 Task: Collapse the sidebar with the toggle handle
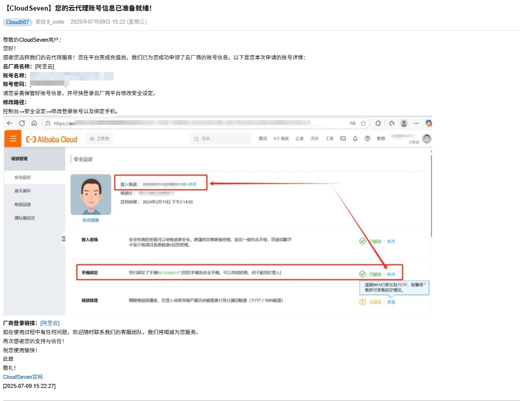[63, 239]
